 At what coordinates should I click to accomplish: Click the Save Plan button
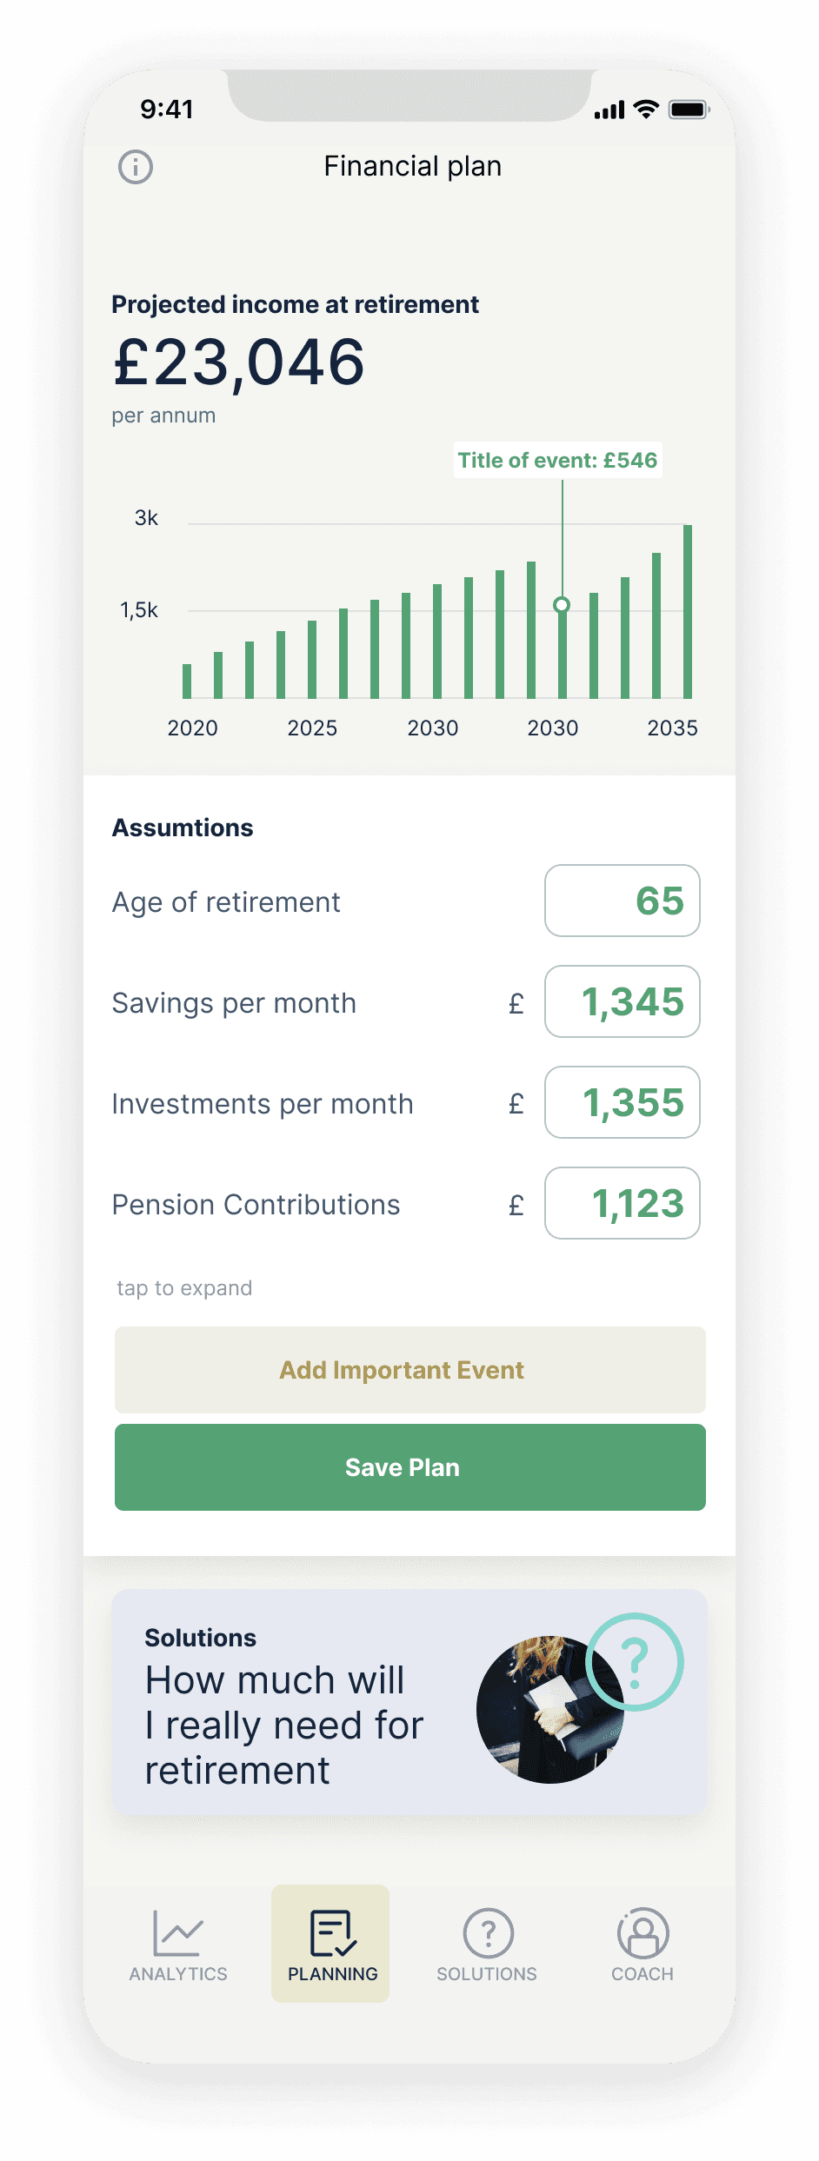pyautogui.click(x=410, y=1467)
